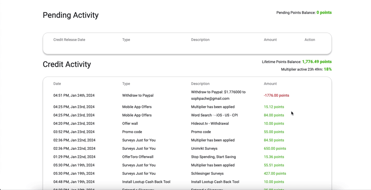Click the 650.00 points amount
Viewport: 371px width, 190px height.
pyautogui.click(x=275, y=148)
